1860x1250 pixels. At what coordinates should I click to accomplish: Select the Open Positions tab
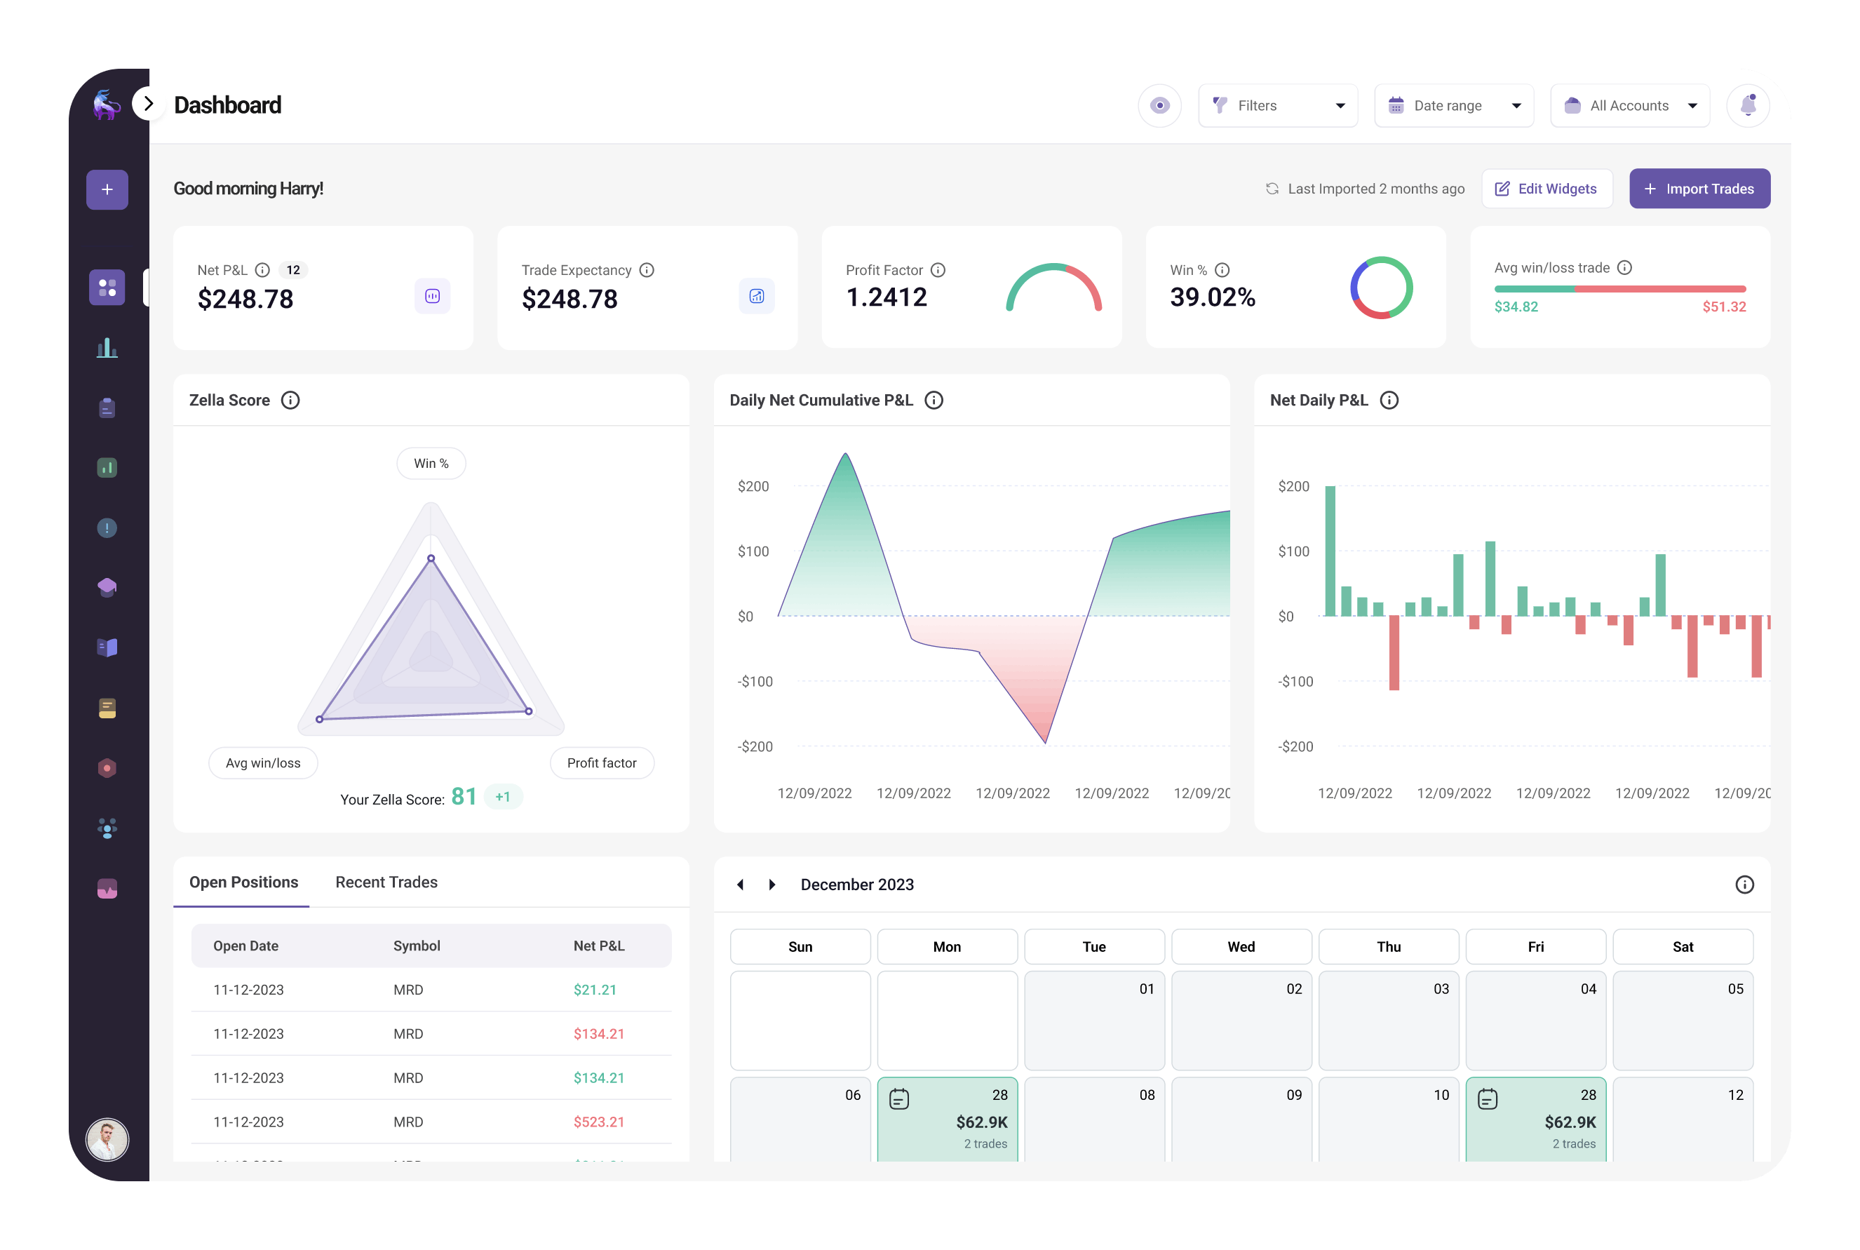click(x=243, y=882)
